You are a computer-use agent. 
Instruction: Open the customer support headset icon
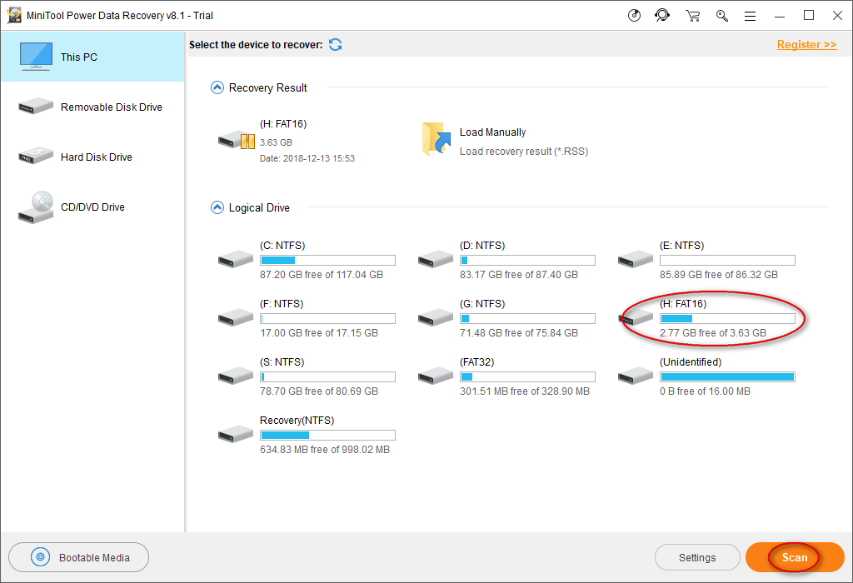coord(662,16)
